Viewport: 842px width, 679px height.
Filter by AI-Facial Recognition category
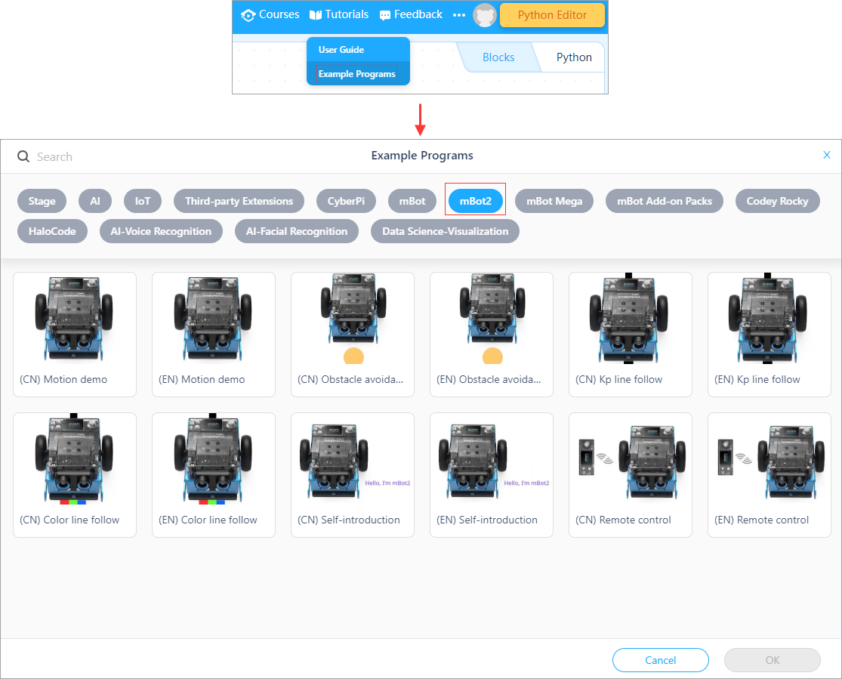297,231
